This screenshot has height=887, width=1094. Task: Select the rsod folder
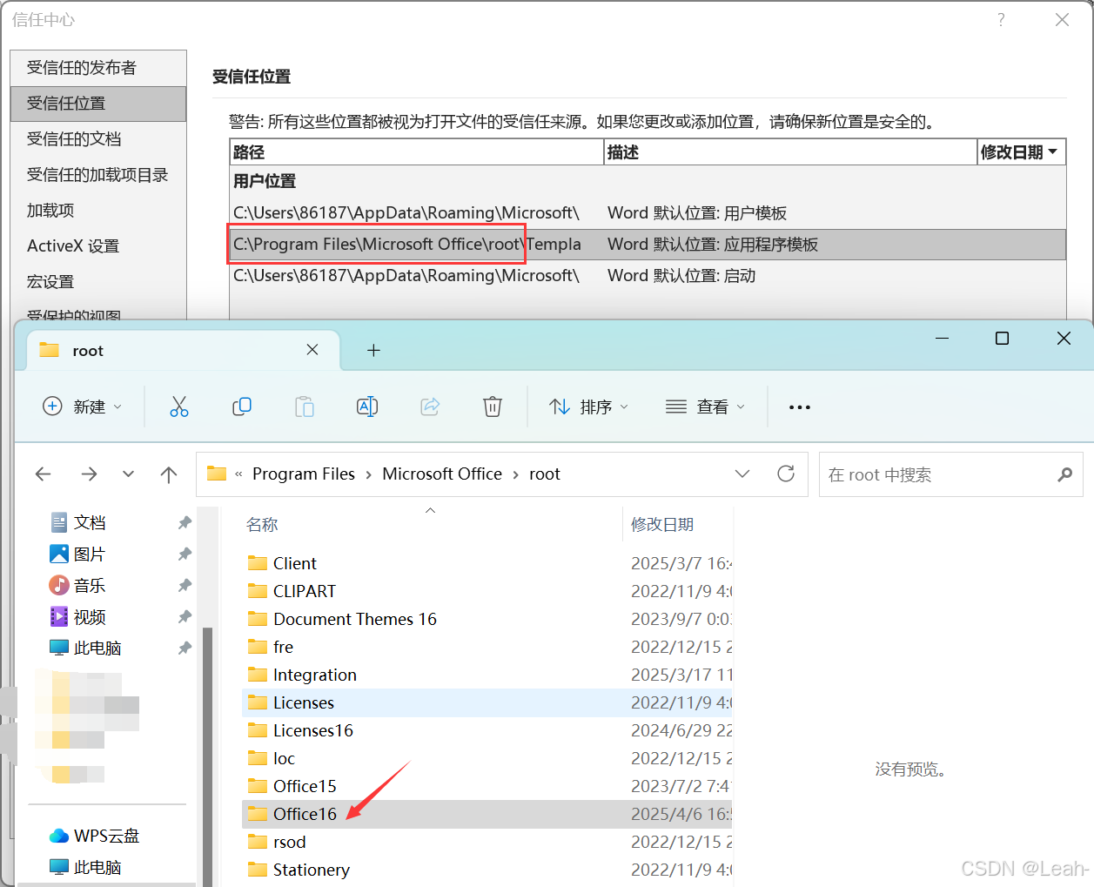pyautogui.click(x=487, y=842)
